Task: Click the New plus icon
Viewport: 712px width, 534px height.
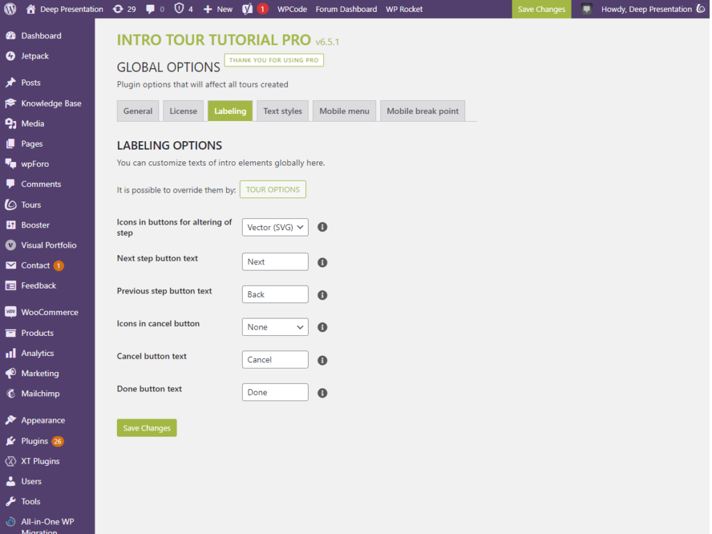Action: (x=207, y=9)
